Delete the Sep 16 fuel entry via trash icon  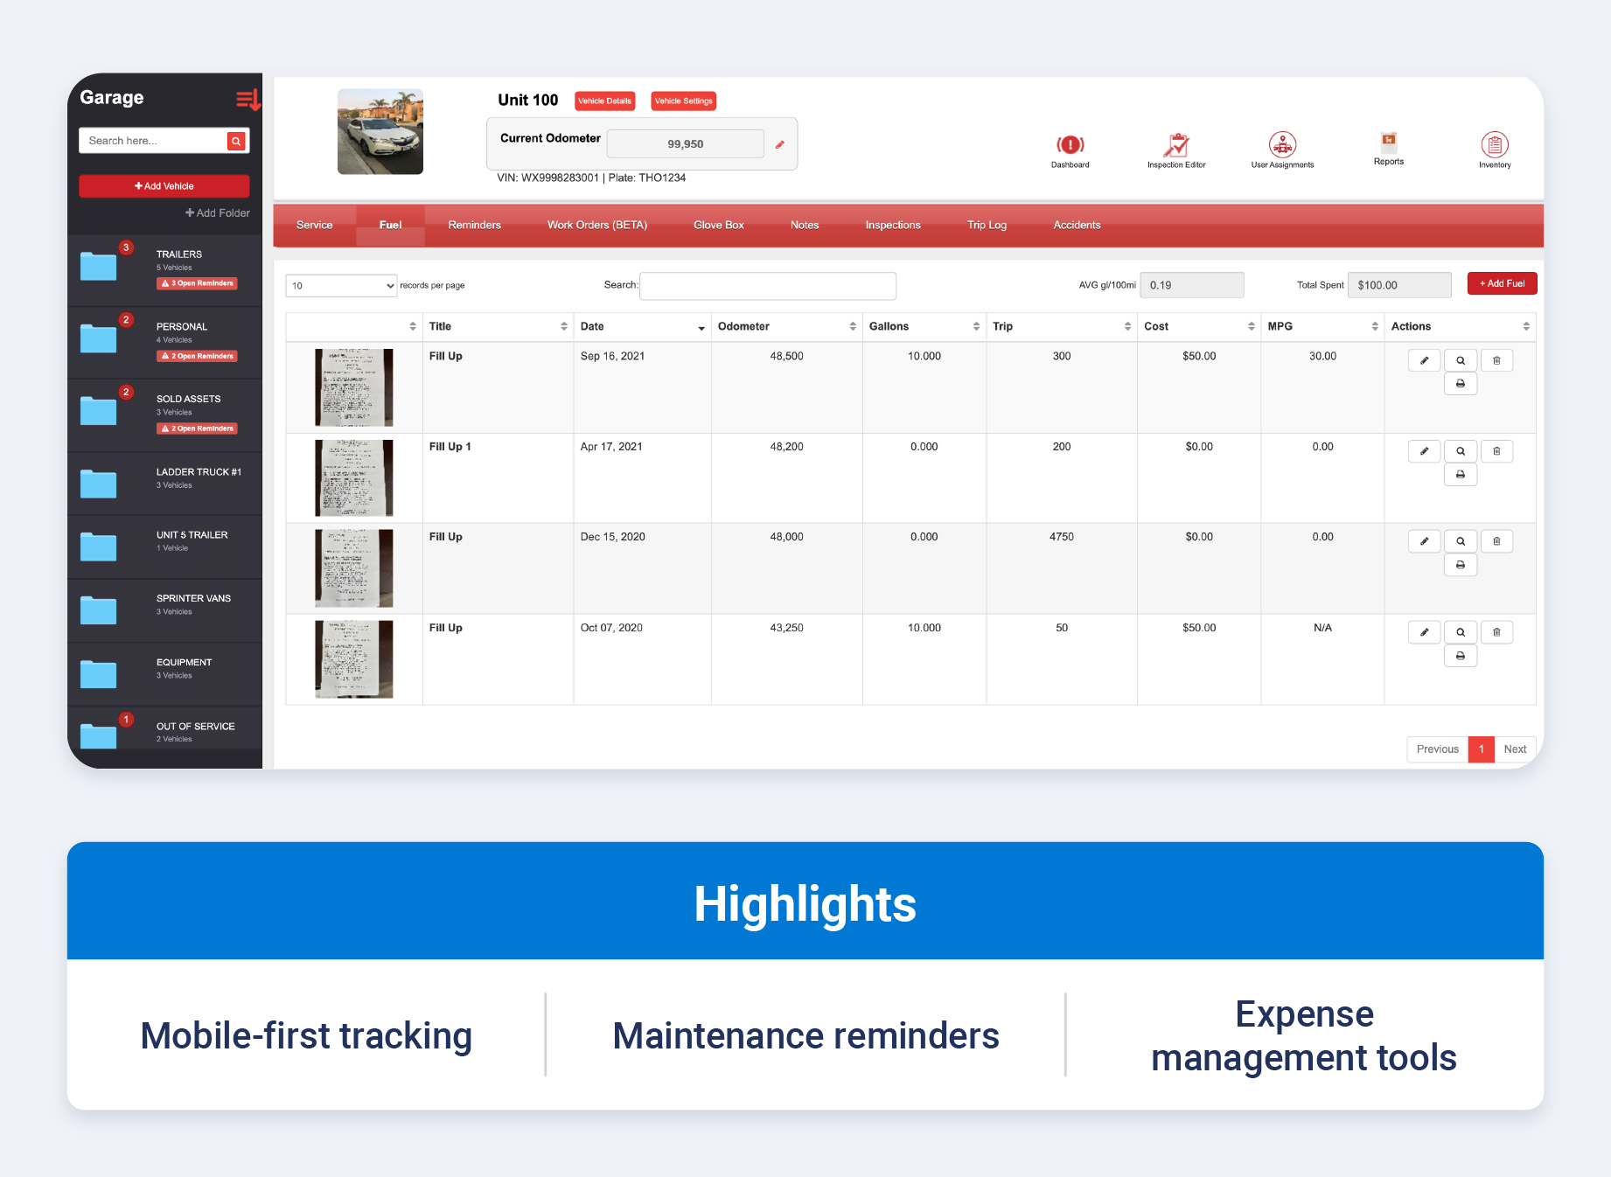1496,359
